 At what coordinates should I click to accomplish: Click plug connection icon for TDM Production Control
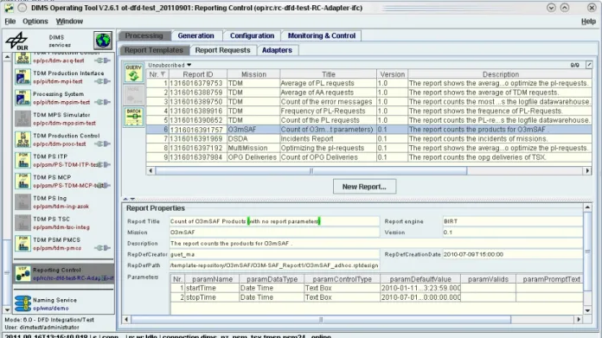pos(103,143)
